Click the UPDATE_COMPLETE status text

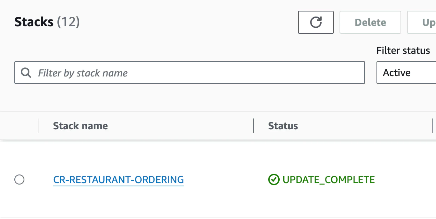[x=328, y=180]
